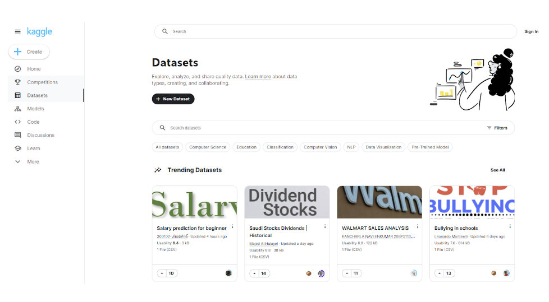
Task: Open Saudi Stocks Dividends Historical title
Action: (x=278, y=232)
